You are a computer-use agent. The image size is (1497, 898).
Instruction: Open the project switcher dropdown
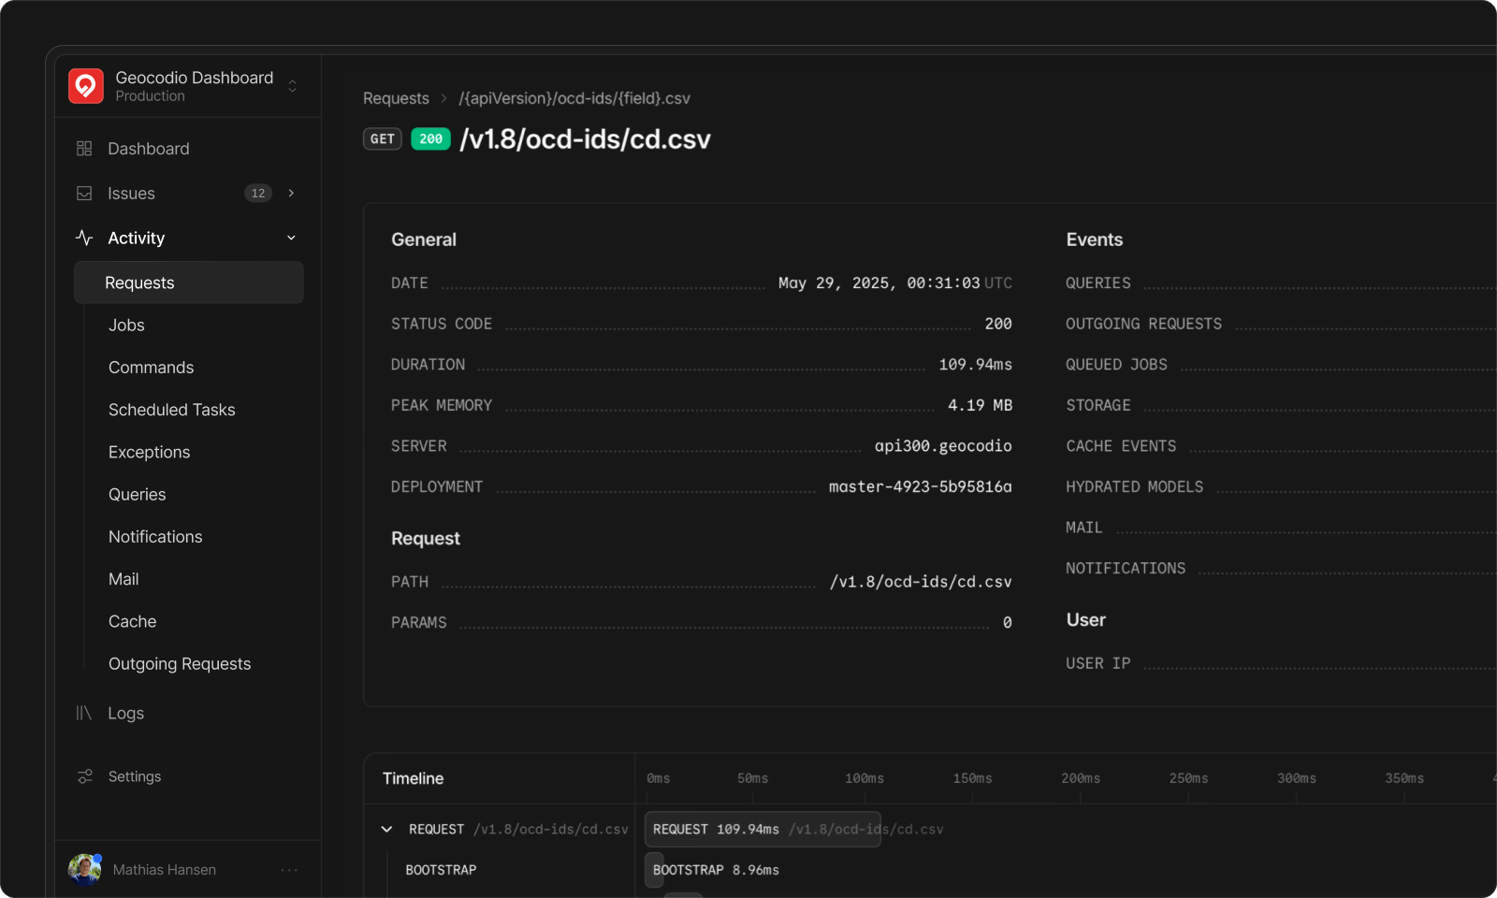click(x=292, y=86)
